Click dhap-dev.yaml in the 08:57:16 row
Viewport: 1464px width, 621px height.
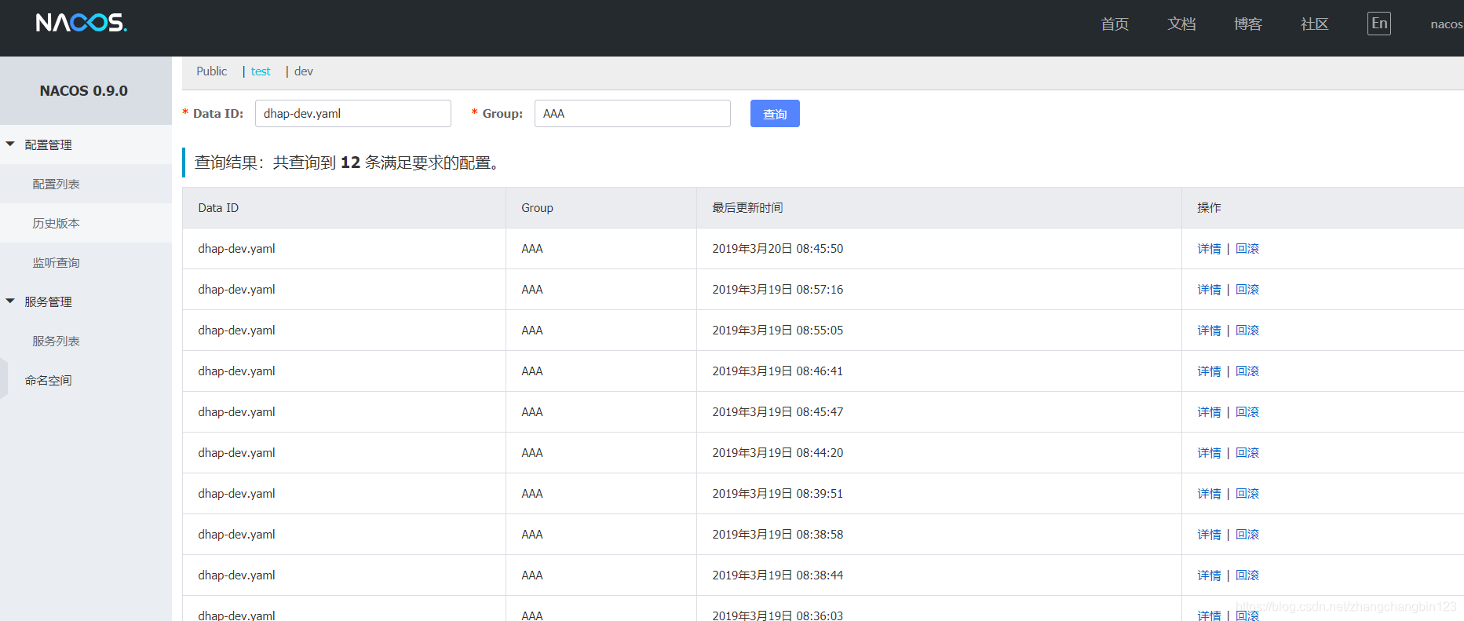pos(236,290)
